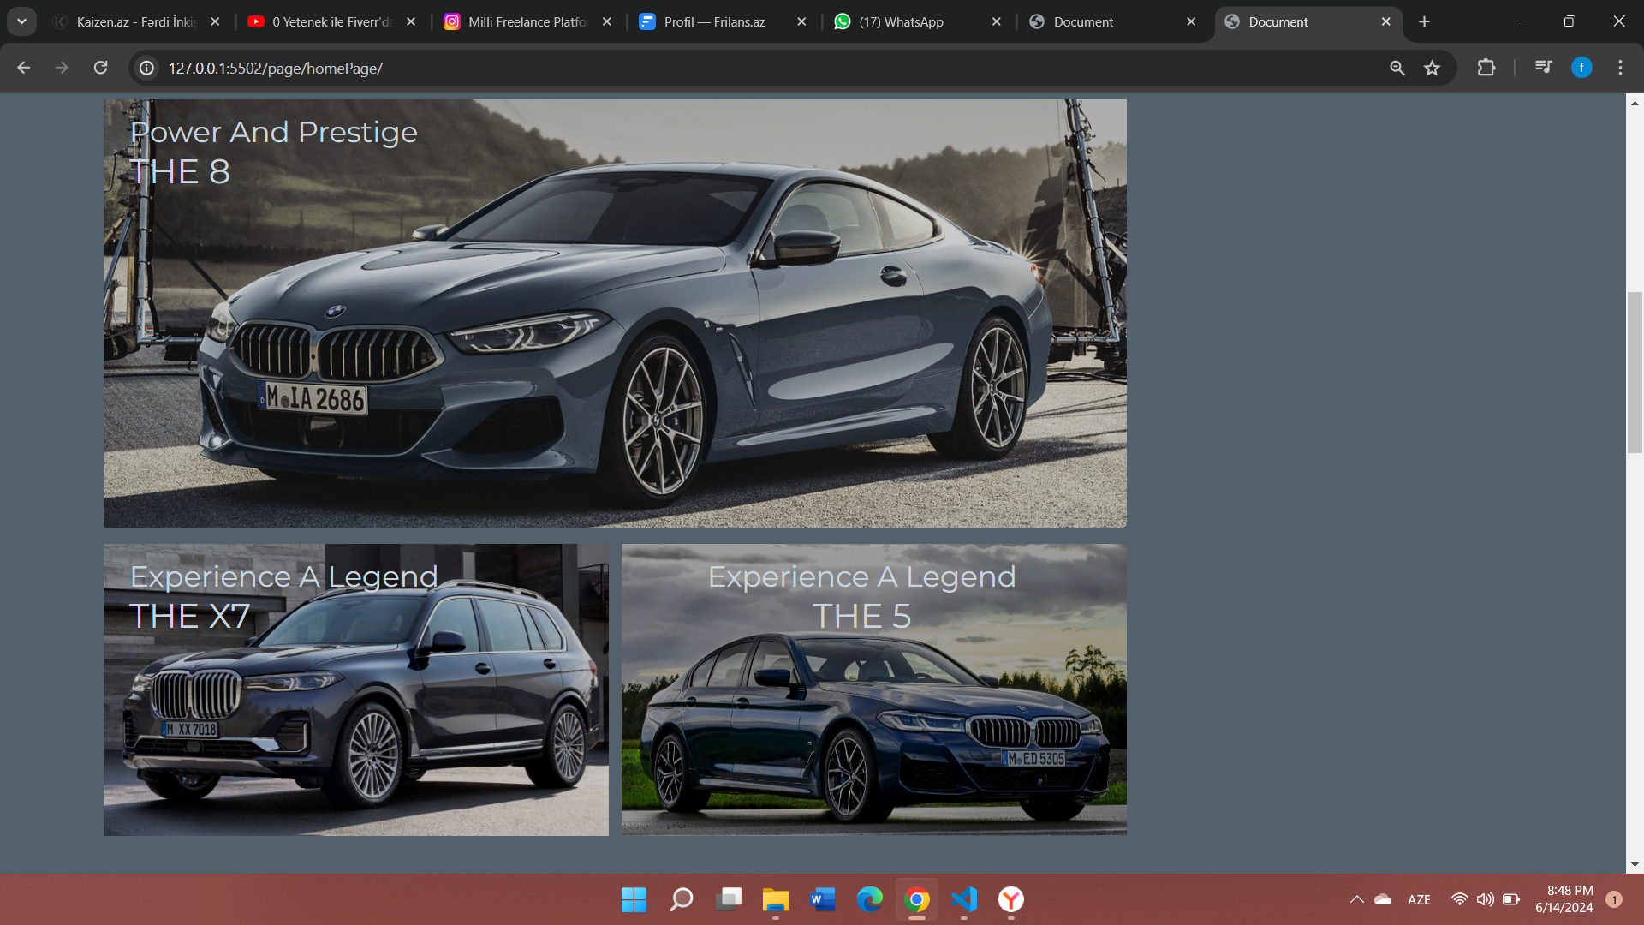Open Microsoft Word from the taskbar
This screenshot has width=1644, height=925.
[823, 899]
